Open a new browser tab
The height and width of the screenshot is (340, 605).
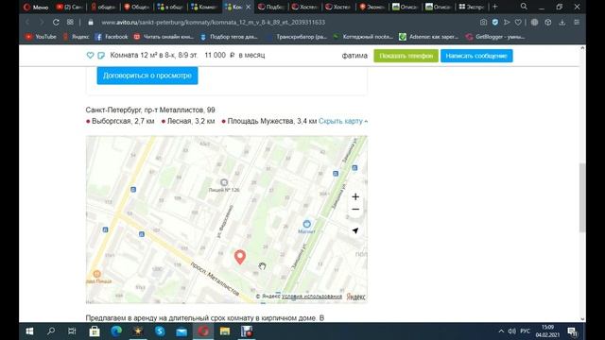click(x=495, y=7)
